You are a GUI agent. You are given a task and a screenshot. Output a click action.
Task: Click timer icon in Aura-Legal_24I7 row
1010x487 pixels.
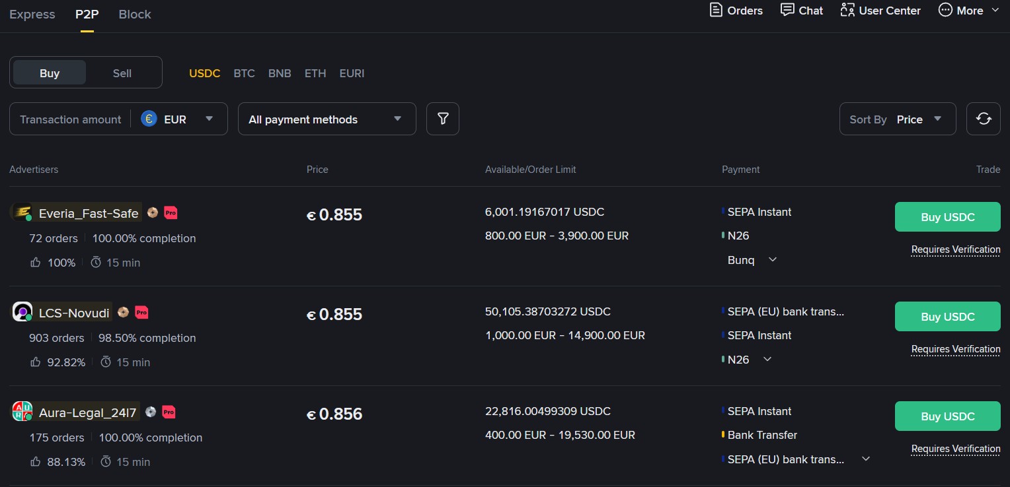point(106,461)
